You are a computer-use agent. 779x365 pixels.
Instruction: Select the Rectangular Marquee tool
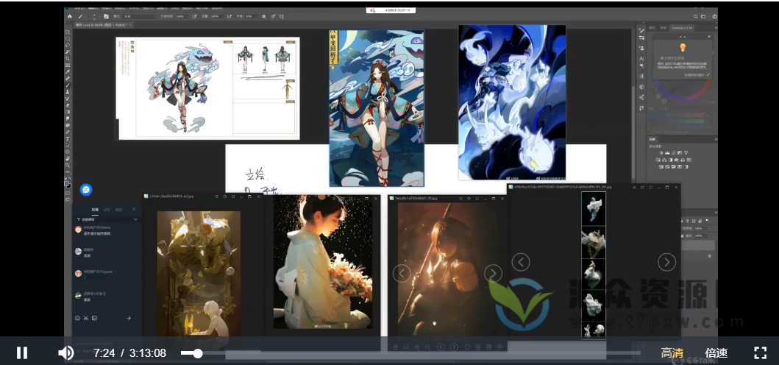(68, 38)
